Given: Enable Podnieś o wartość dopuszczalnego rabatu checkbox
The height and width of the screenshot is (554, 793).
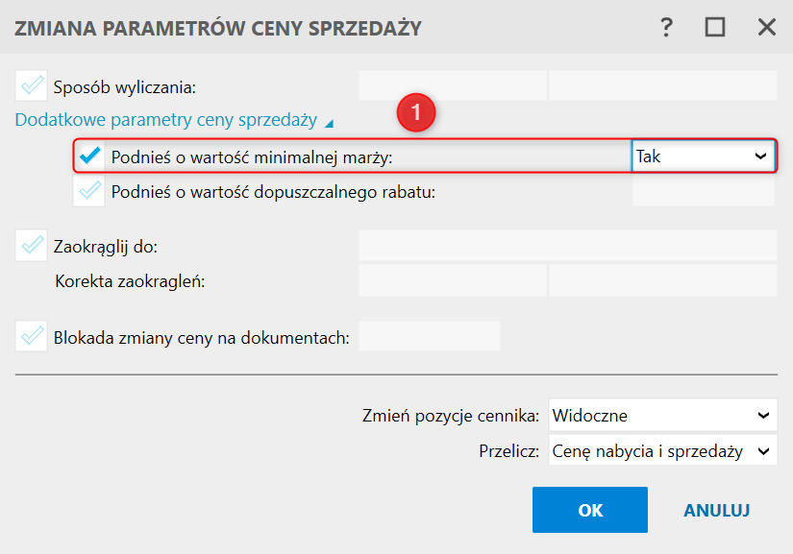Looking at the screenshot, I should coord(90,191).
